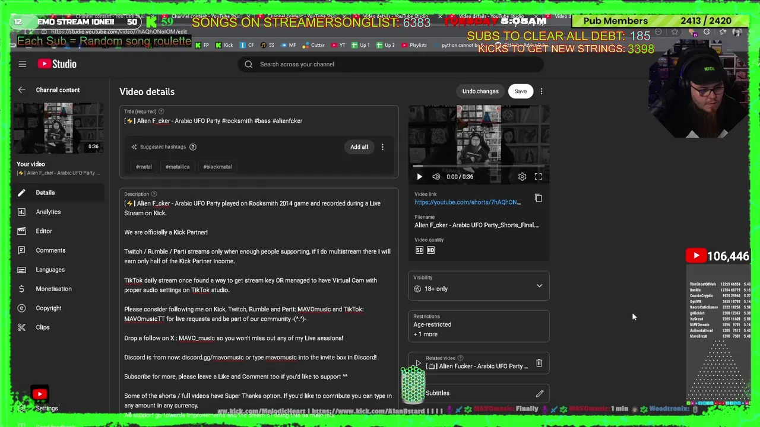Image resolution: width=760 pixels, height=427 pixels.
Task: Add the #blackmetal hashtag chip
Action: point(217,167)
